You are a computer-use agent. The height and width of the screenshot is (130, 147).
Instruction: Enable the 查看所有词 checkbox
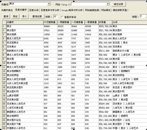[62, 17]
